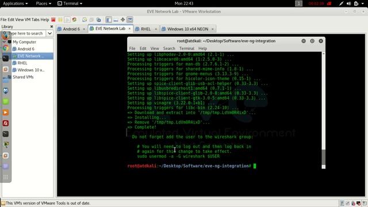Screen dimensions: 368x207
Task: Open the terminal window Help menu
Action: [202, 48]
